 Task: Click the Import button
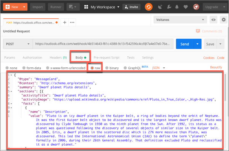pyautogui.click(x=38, y=7)
